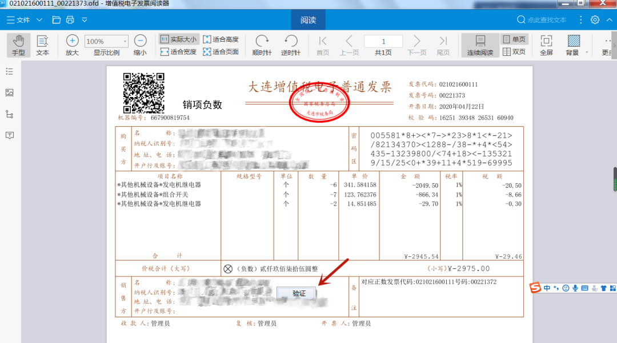
Task: Rotate page clockwise (顺时针)
Action: [262, 45]
